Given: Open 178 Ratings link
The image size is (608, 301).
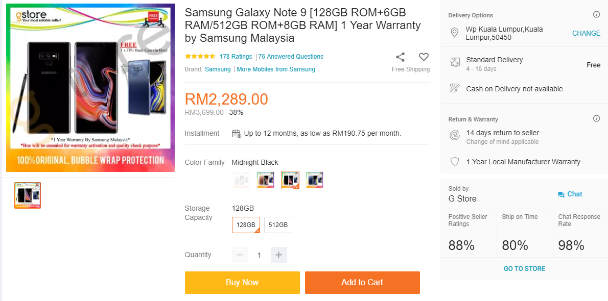Looking at the screenshot, I should tap(236, 57).
